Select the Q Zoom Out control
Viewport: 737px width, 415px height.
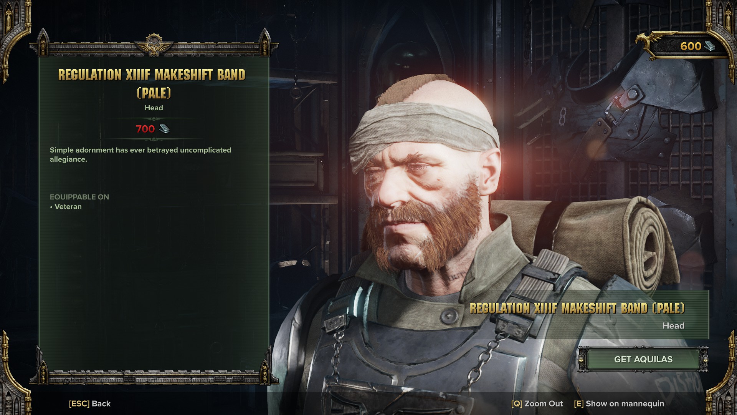[537, 403]
